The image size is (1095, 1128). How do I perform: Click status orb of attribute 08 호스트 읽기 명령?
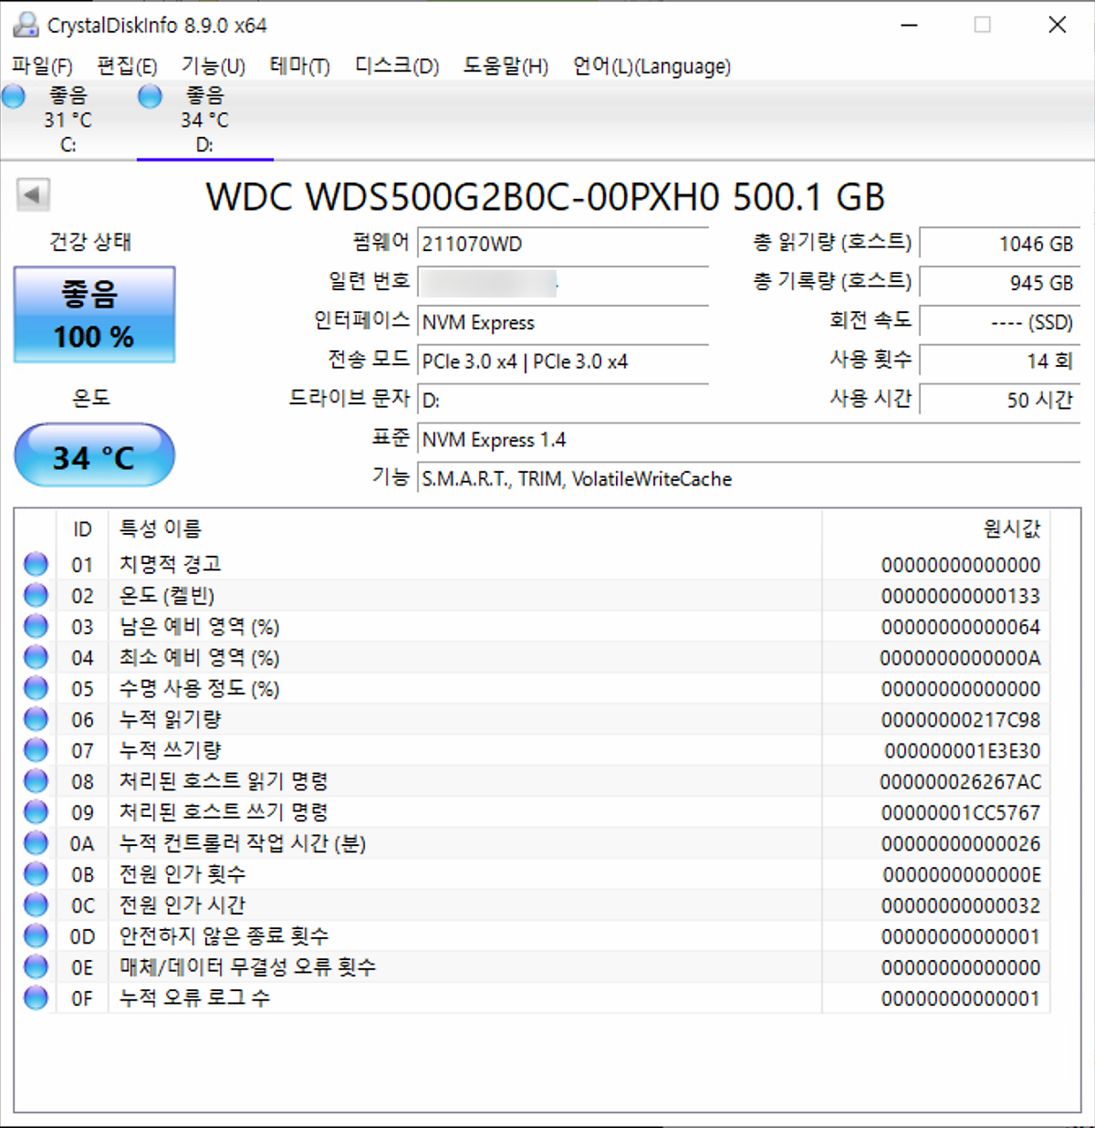(36, 781)
